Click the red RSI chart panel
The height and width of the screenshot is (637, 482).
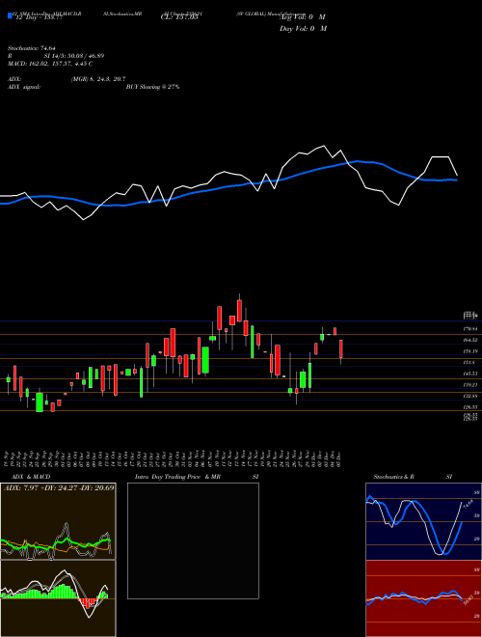click(x=423, y=598)
